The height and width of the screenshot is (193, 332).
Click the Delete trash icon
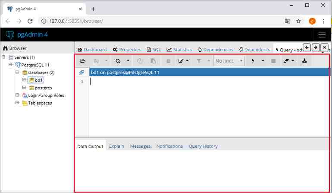click(168, 61)
